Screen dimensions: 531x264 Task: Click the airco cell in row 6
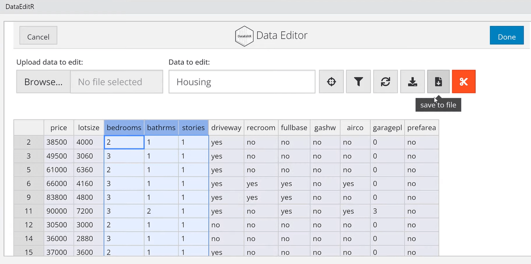point(355,184)
